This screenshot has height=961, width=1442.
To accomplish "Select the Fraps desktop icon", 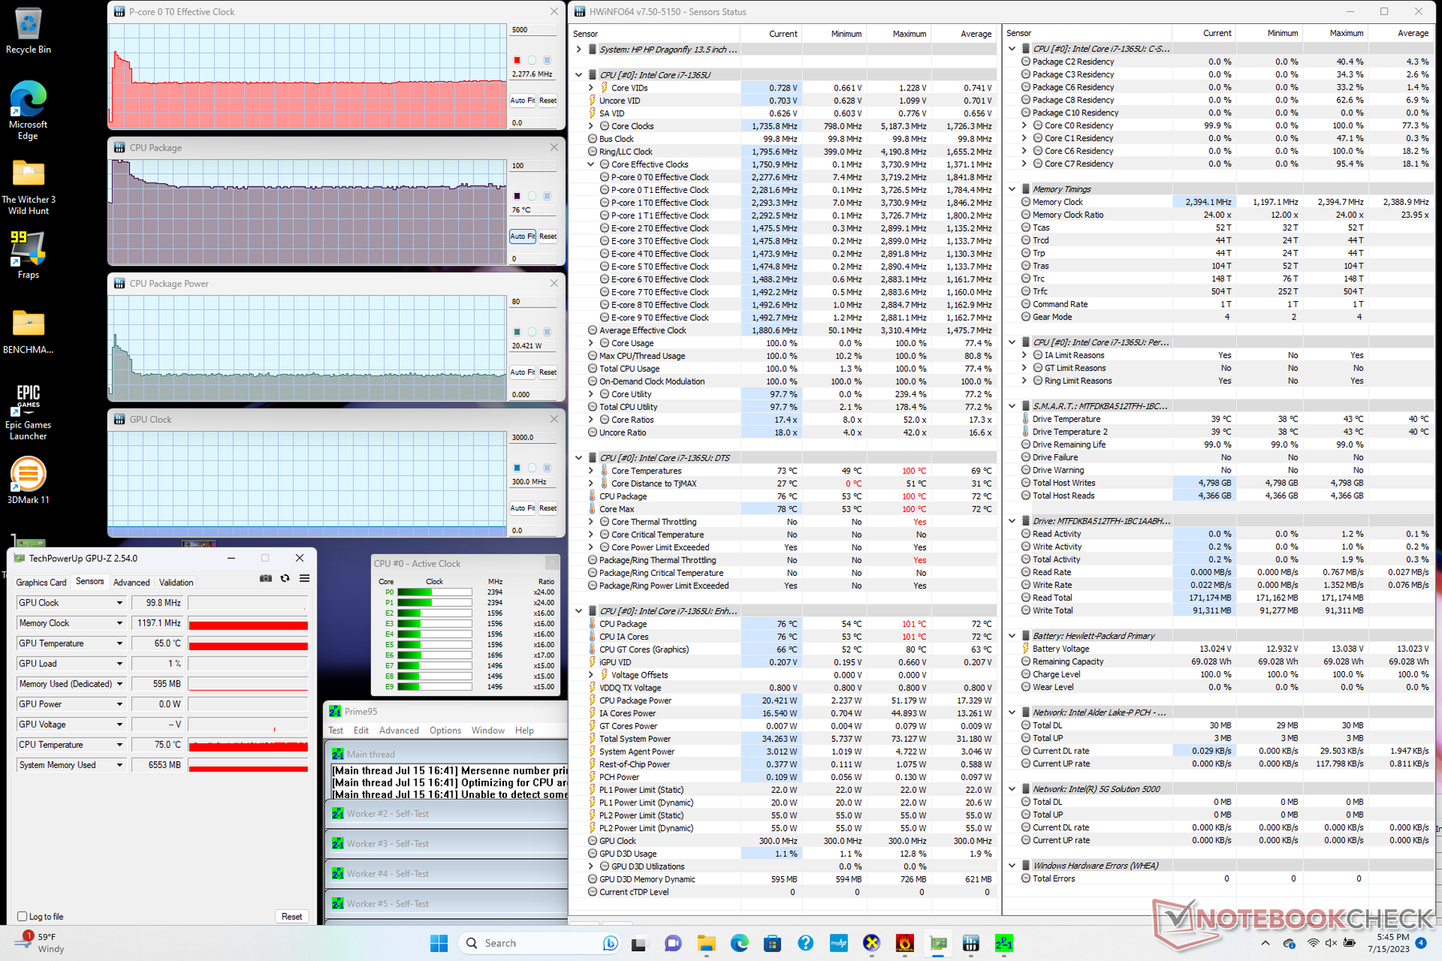I will coord(28,255).
